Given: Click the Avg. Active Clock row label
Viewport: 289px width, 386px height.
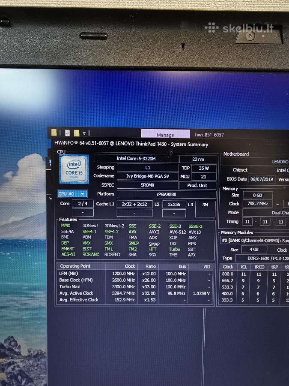Looking at the screenshot, I should point(76,293).
